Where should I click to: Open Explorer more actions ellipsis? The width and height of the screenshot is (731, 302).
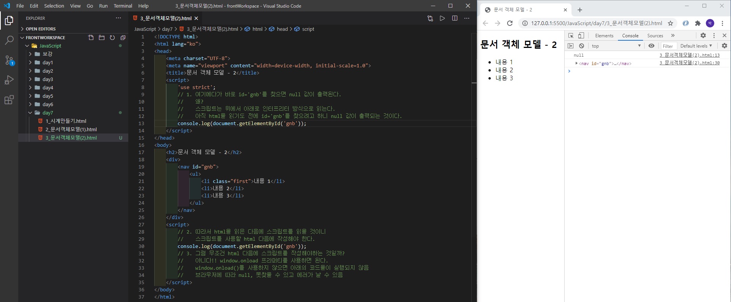click(118, 18)
